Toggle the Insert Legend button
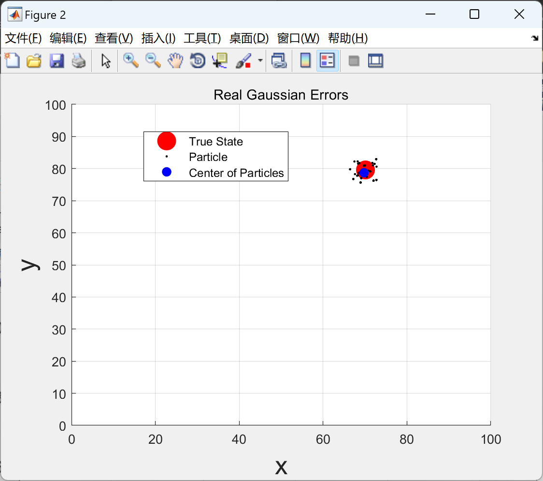Screen dimensions: 543x481 pos(327,60)
